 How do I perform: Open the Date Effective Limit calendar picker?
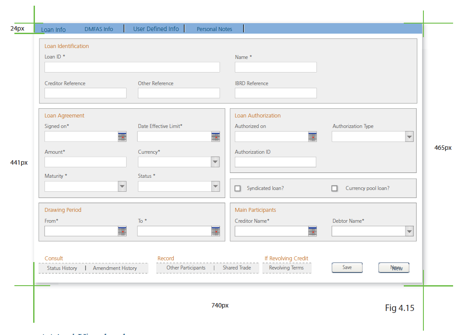point(216,137)
